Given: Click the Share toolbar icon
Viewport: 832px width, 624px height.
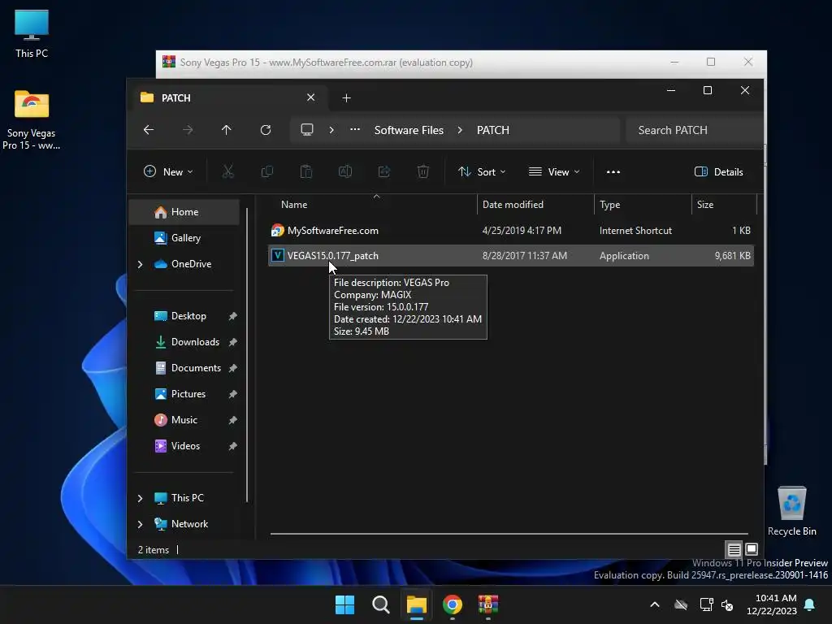Looking at the screenshot, I should pos(384,171).
